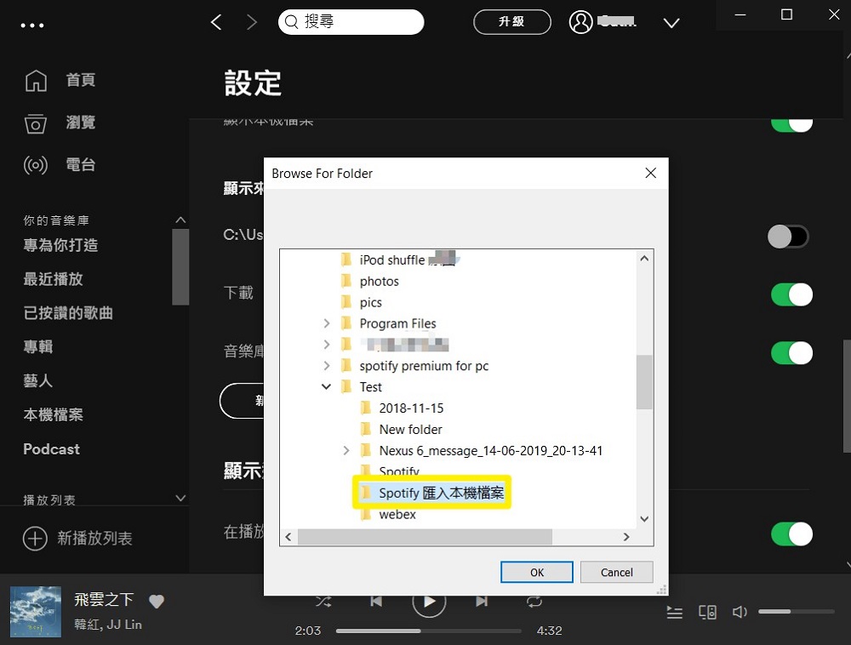Select the pics folder
This screenshot has width=851, height=645.
coord(371,302)
